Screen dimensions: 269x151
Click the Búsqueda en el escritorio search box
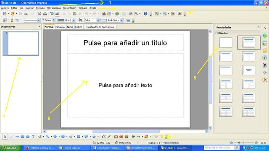(x=219, y=148)
